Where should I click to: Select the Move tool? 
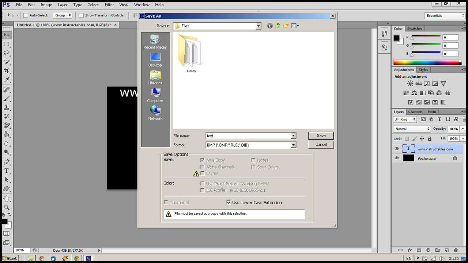pyautogui.click(x=7, y=35)
